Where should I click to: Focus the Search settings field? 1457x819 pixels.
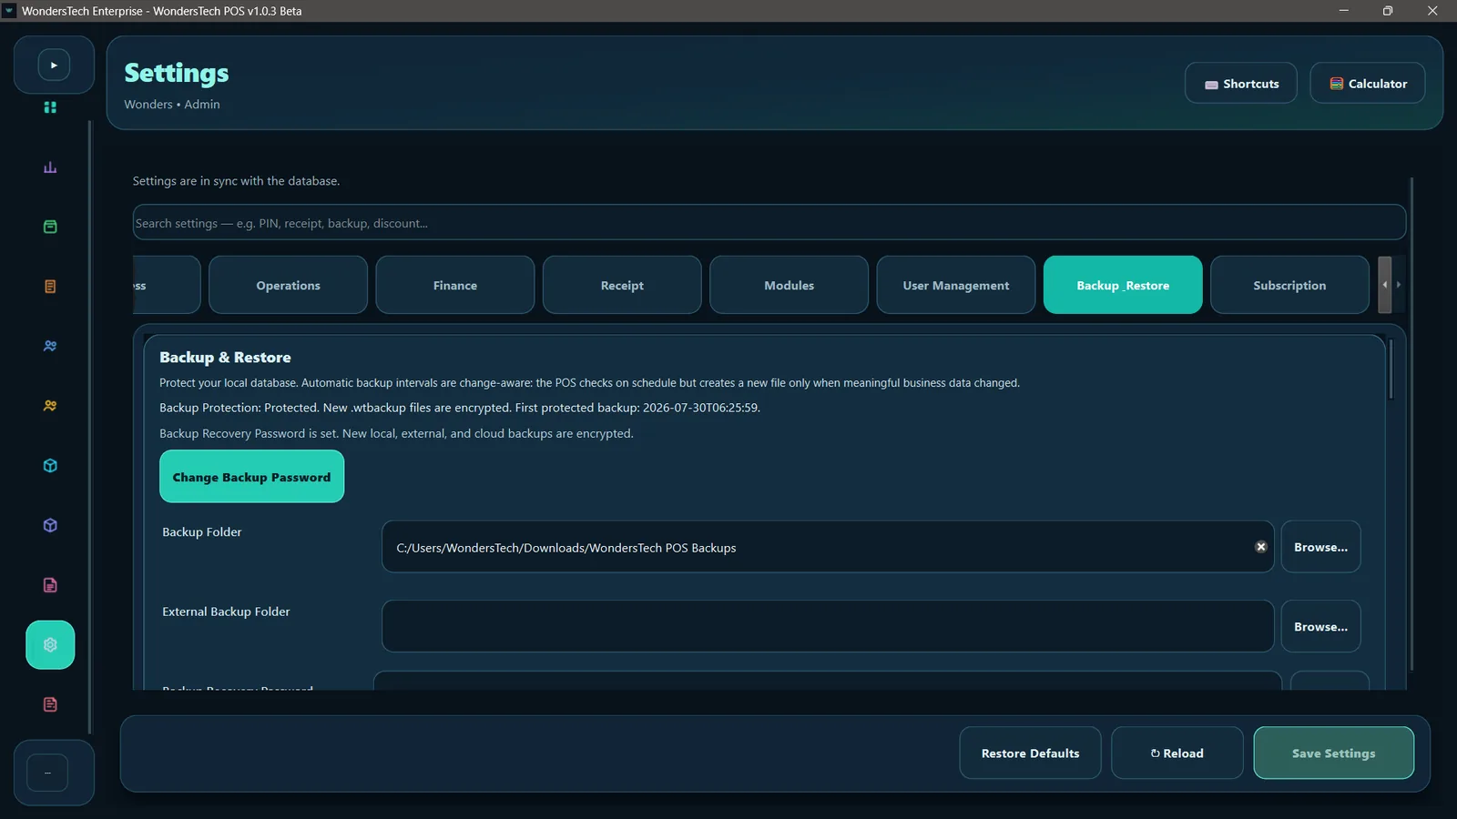point(769,222)
